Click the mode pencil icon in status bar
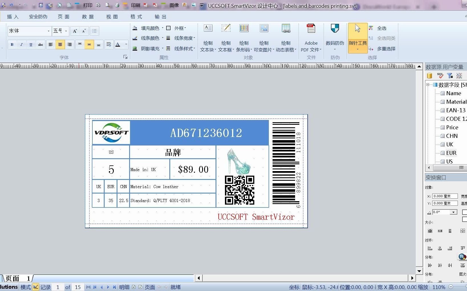 pyautogui.click(x=36, y=287)
